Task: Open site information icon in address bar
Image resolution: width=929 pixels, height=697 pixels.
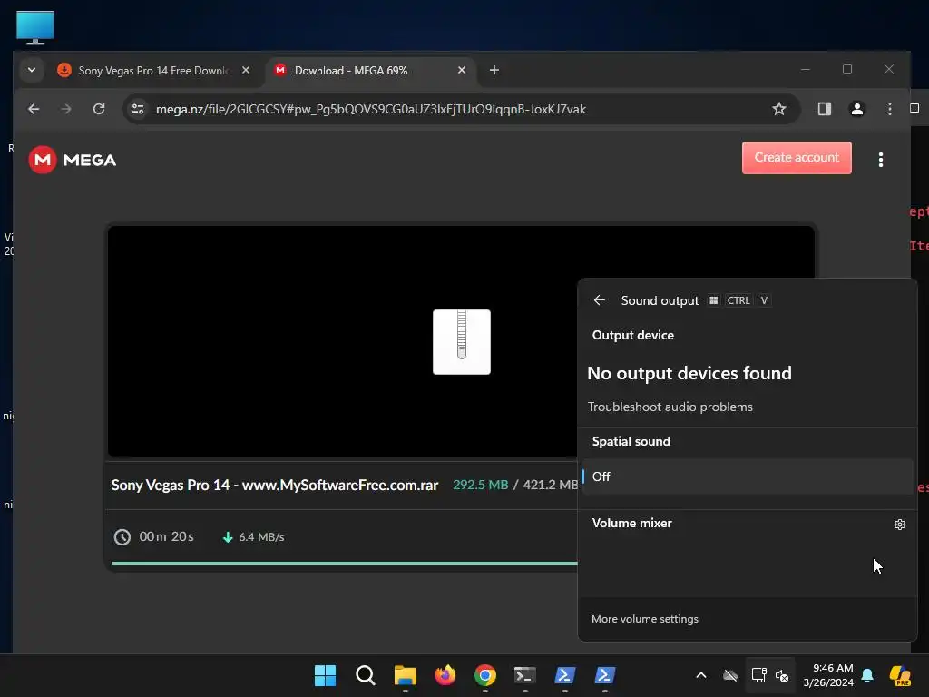Action: tap(138, 109)
